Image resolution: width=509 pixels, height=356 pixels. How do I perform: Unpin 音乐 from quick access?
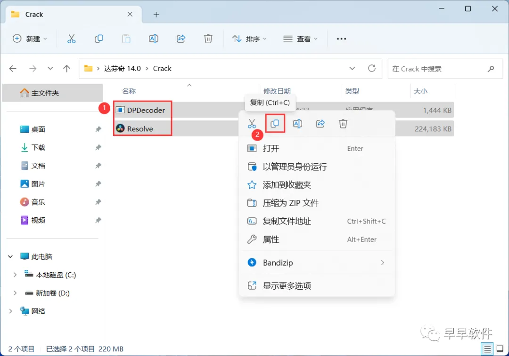(x=98, y=202)
